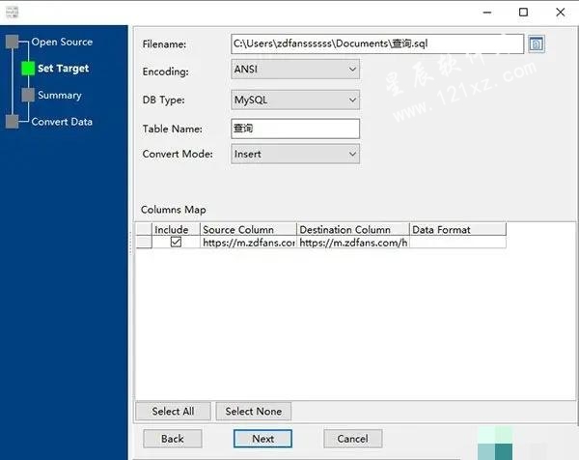The height and width of the screenshot is (460, 579).
Task: Click the gray Convert Data step square
Action: (x=13, y=122)
